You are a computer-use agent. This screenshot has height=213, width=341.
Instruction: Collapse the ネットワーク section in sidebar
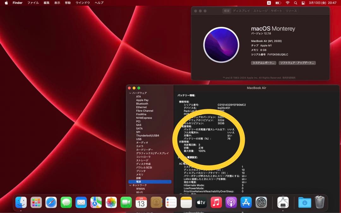coord(130,185)
